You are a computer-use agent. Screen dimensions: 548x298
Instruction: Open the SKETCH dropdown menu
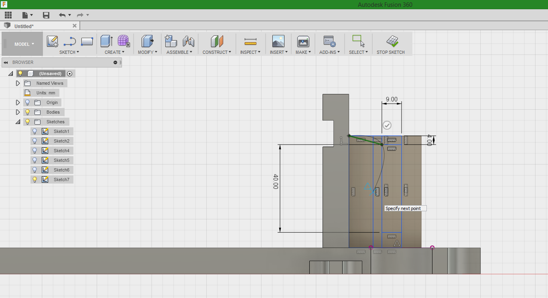click(69, 52)
